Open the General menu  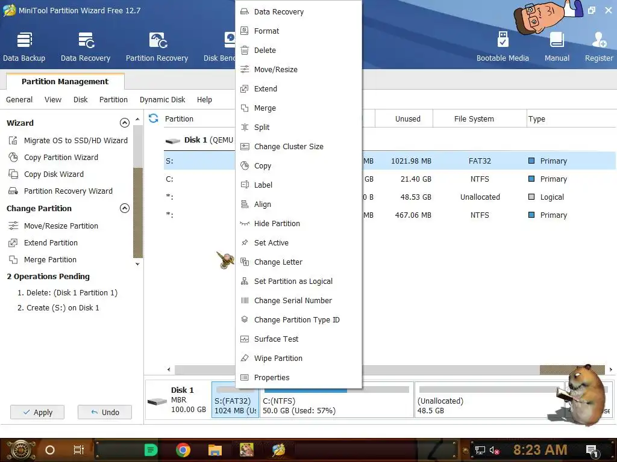[19, 100]
